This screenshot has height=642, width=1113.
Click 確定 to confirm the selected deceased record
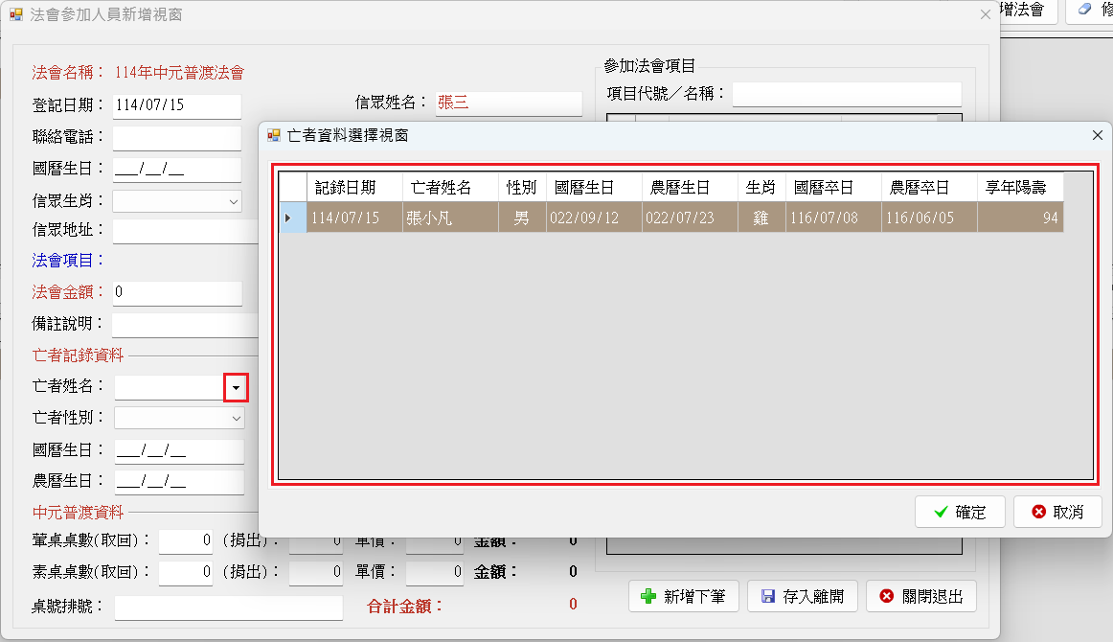pos(960,512)
